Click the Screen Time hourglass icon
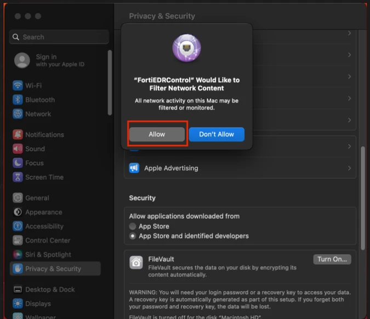 18,177
